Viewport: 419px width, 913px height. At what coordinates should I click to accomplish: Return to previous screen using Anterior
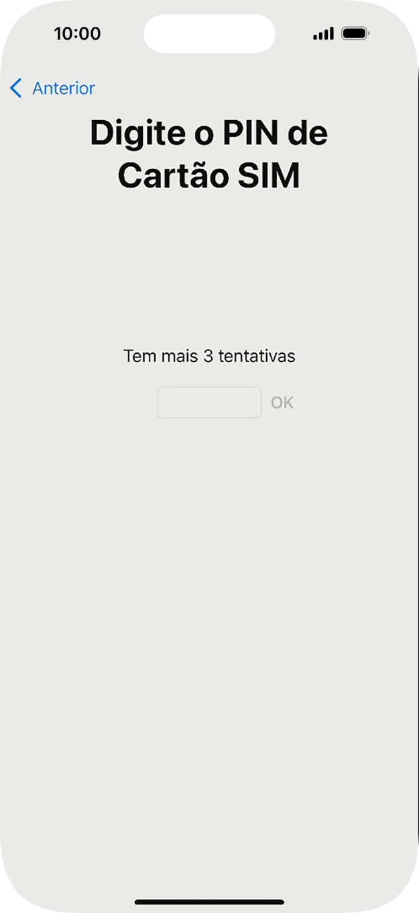(x=64, y=88)
